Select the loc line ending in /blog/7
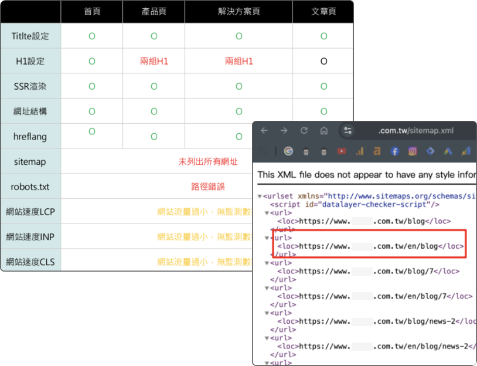 click(369, 271)
